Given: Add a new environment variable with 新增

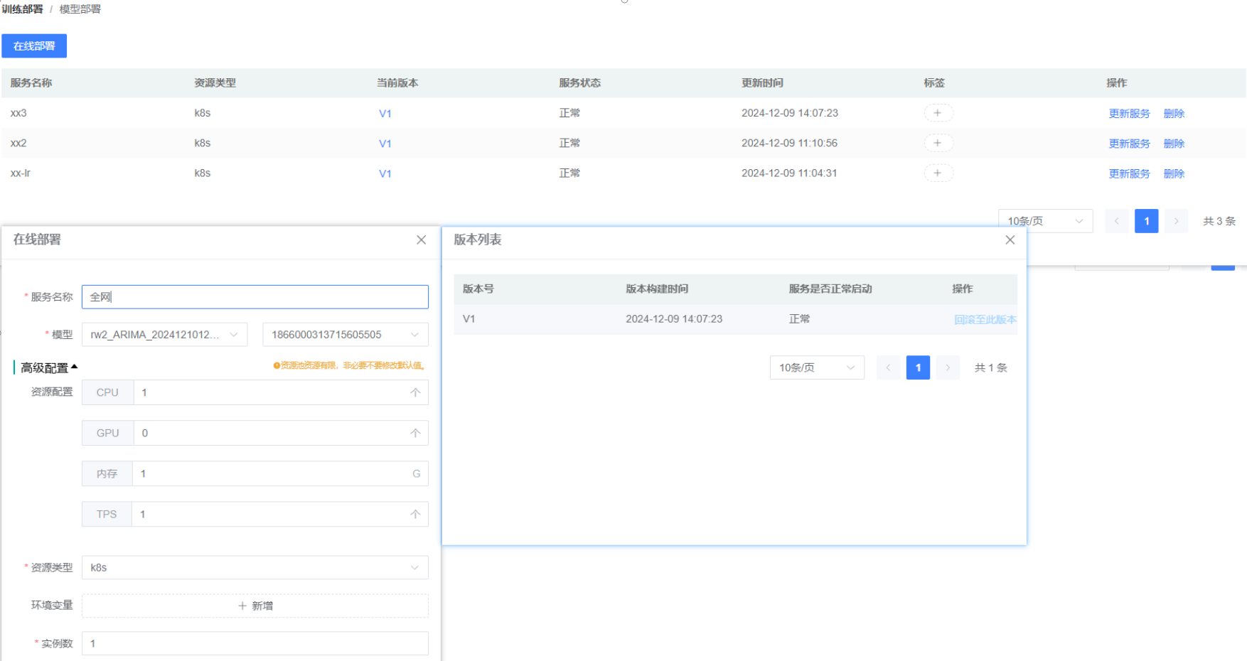Looking at the screenshot, I should [255, 606].
